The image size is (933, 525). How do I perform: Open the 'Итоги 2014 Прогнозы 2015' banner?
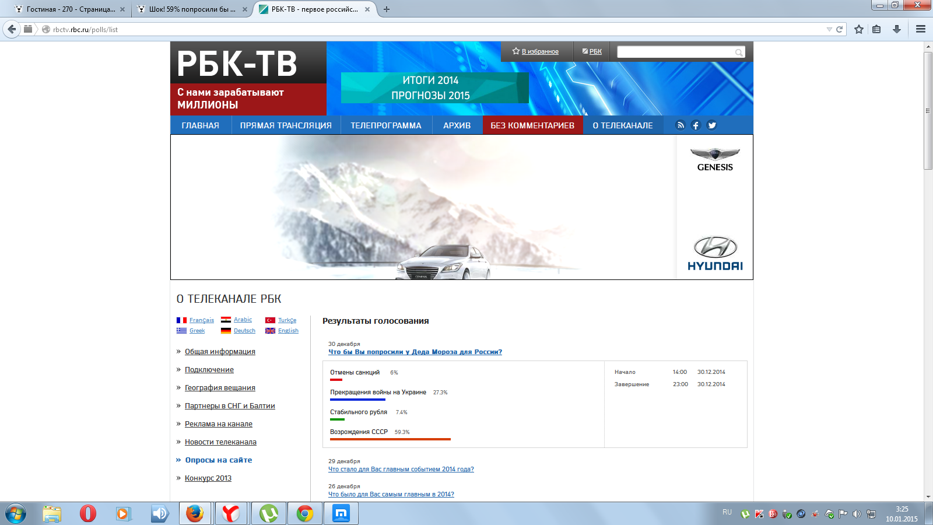tap(434, 87)
